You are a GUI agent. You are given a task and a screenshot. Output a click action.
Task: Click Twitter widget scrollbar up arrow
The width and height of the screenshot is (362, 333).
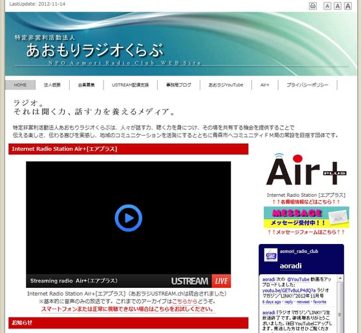[340, 278]
